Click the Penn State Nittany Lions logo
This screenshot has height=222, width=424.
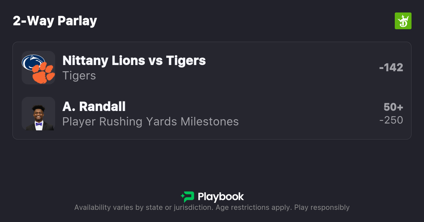click(x=33, y=62)
